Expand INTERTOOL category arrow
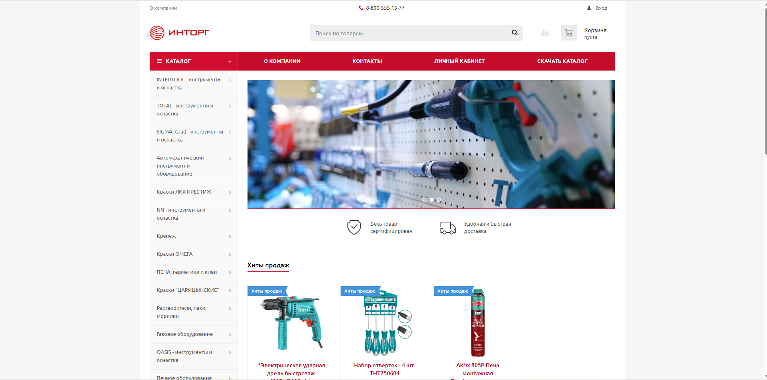This screenshot has height=380, width=767. coord(230,80)
